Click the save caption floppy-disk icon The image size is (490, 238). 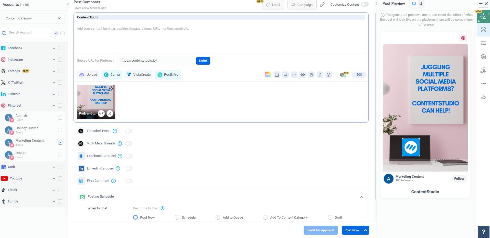pyautogui.click(x=277, y=75)
